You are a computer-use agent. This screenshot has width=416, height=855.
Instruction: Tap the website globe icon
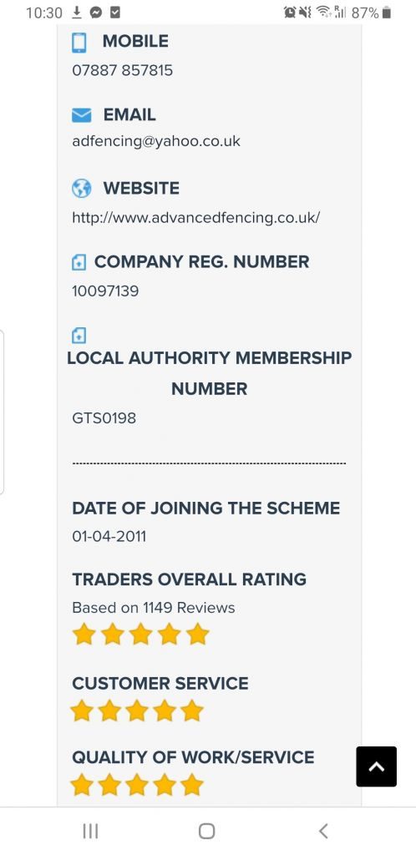pos(81,189)
